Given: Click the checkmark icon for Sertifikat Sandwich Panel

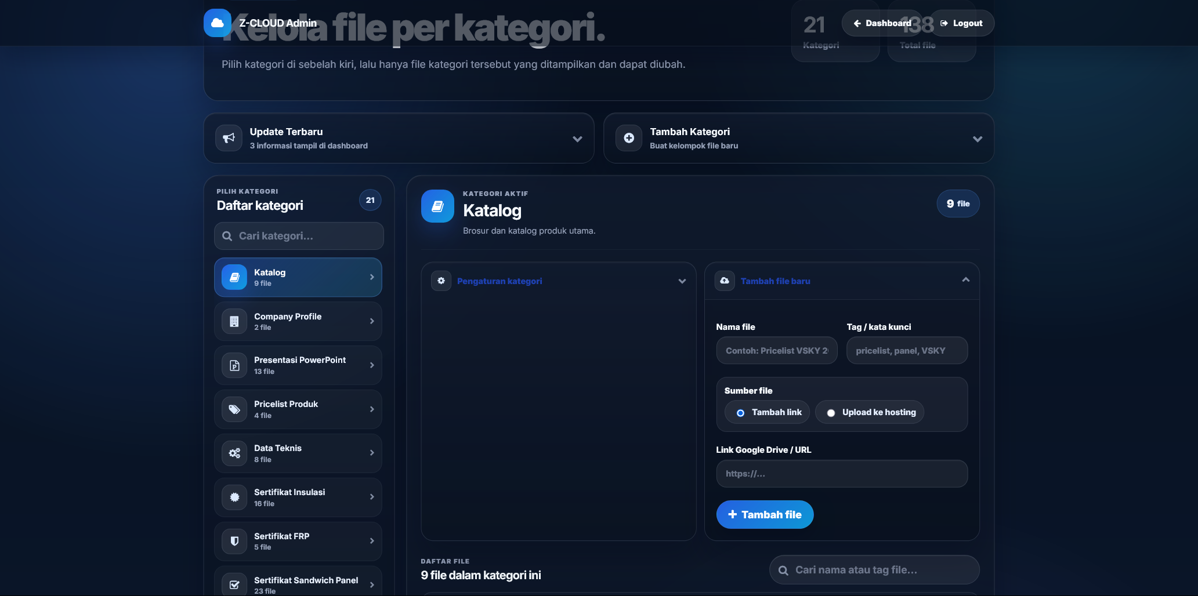Looking at the screenshot, I should click(234, 585).
